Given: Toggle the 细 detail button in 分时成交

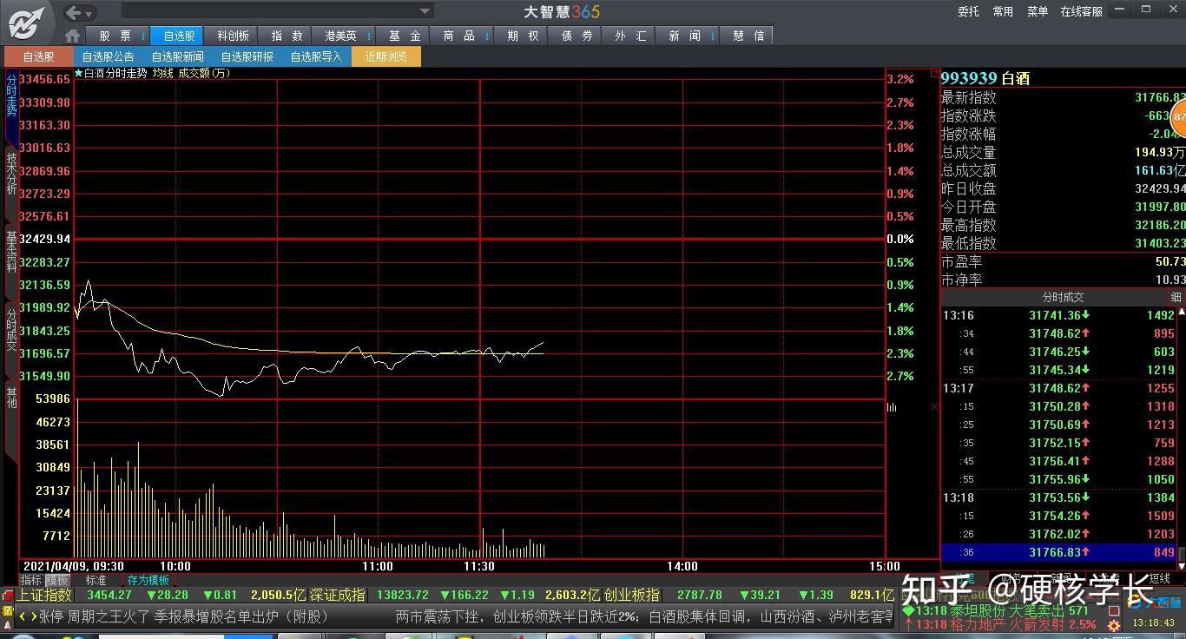Looking at the screenshot, I should tap(1176, 297).
